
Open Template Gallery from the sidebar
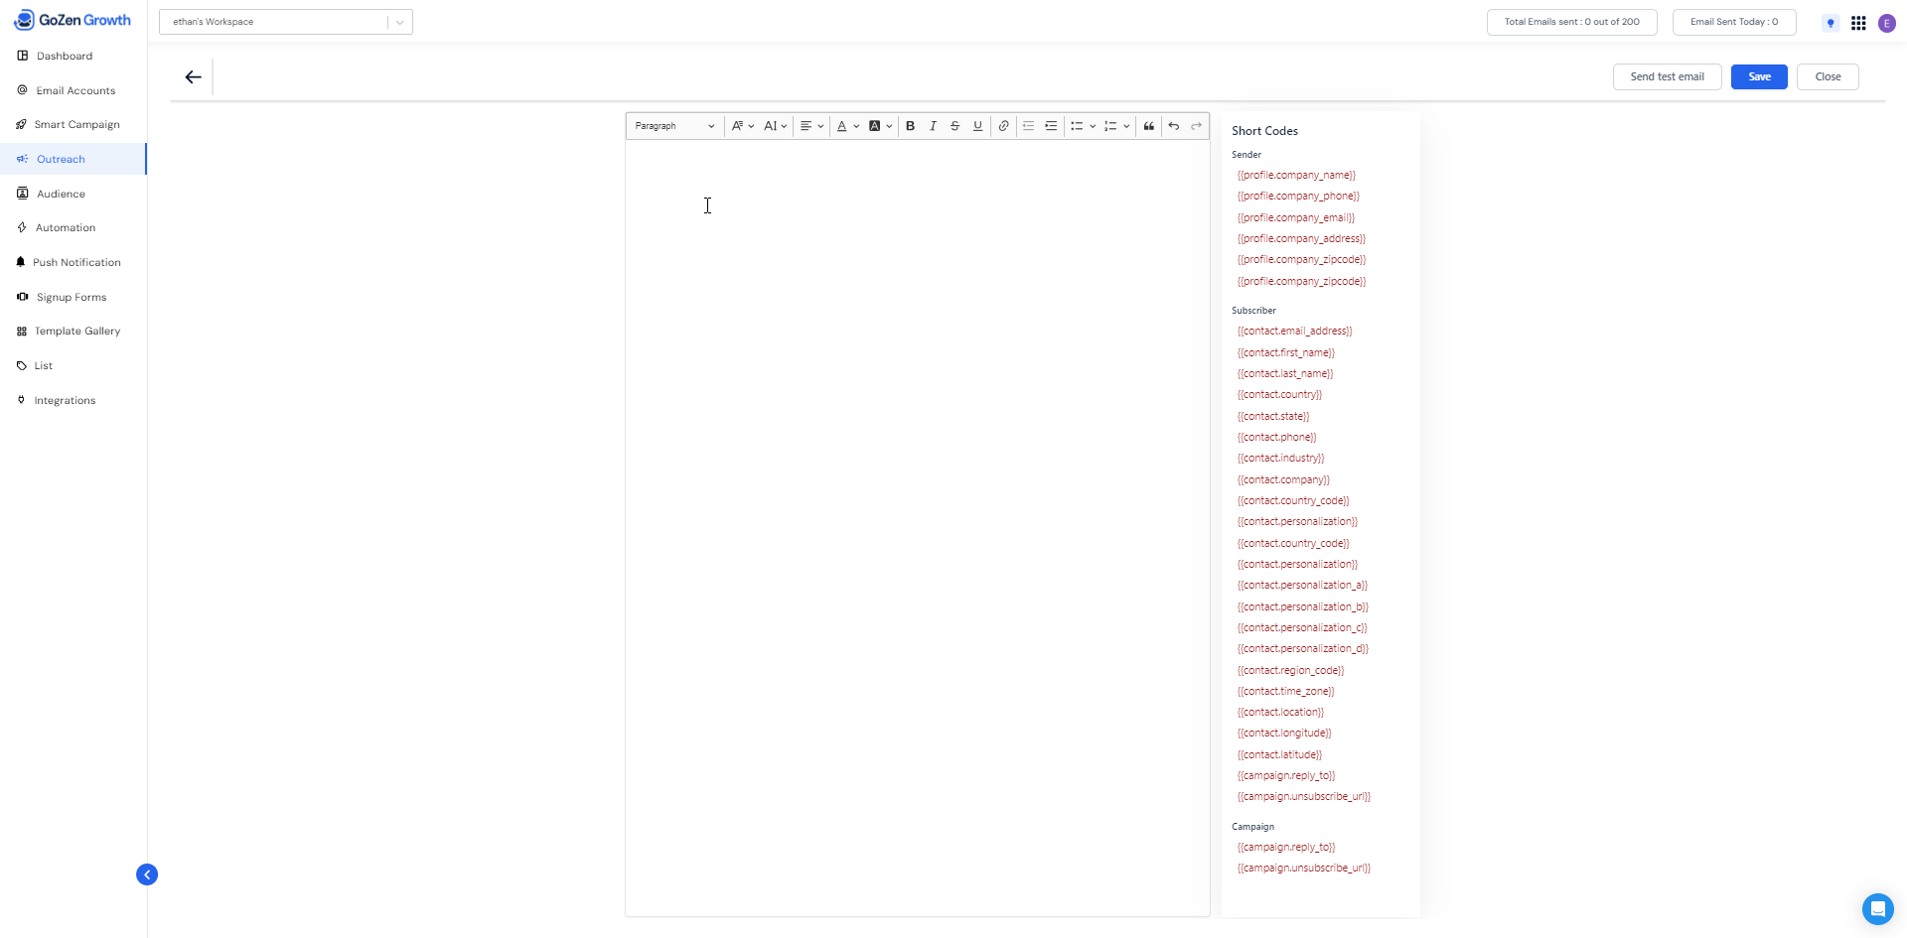76,332
